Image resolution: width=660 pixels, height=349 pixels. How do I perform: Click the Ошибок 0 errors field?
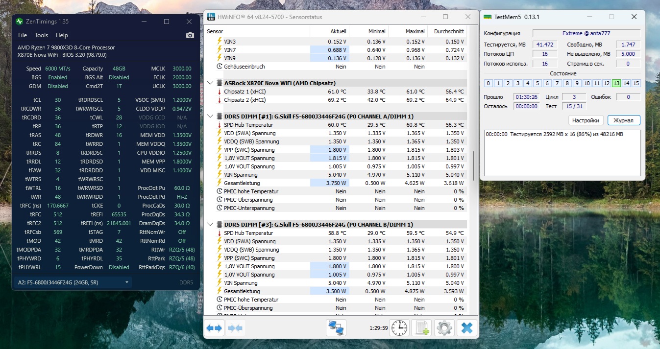[628, 97]
